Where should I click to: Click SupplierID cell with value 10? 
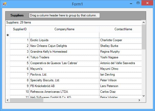(20, 92)
